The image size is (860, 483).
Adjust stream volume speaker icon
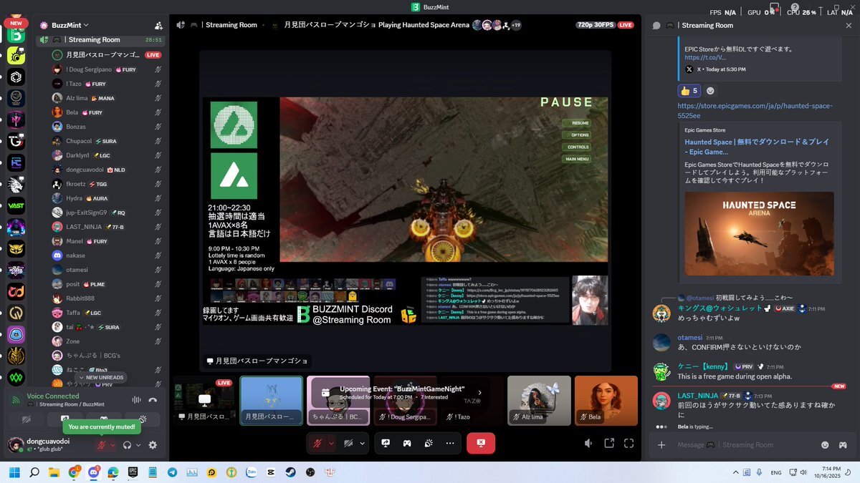point(588,443)
